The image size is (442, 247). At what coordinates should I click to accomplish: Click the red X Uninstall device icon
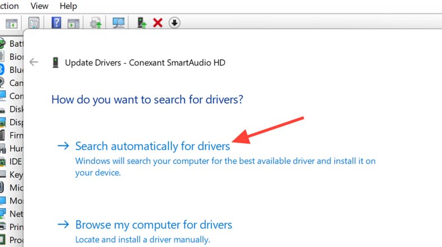(x=158, y=23)
